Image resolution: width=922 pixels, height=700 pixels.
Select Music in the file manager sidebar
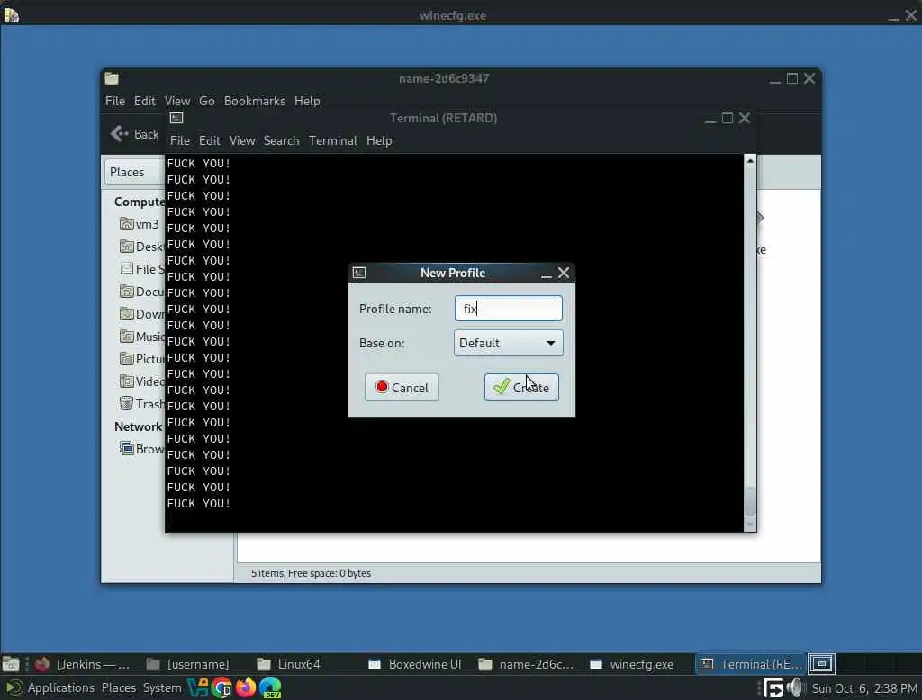point(141,337)
